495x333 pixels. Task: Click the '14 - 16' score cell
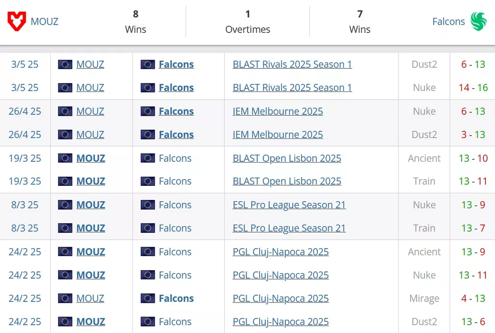click(x=473, y=88)
